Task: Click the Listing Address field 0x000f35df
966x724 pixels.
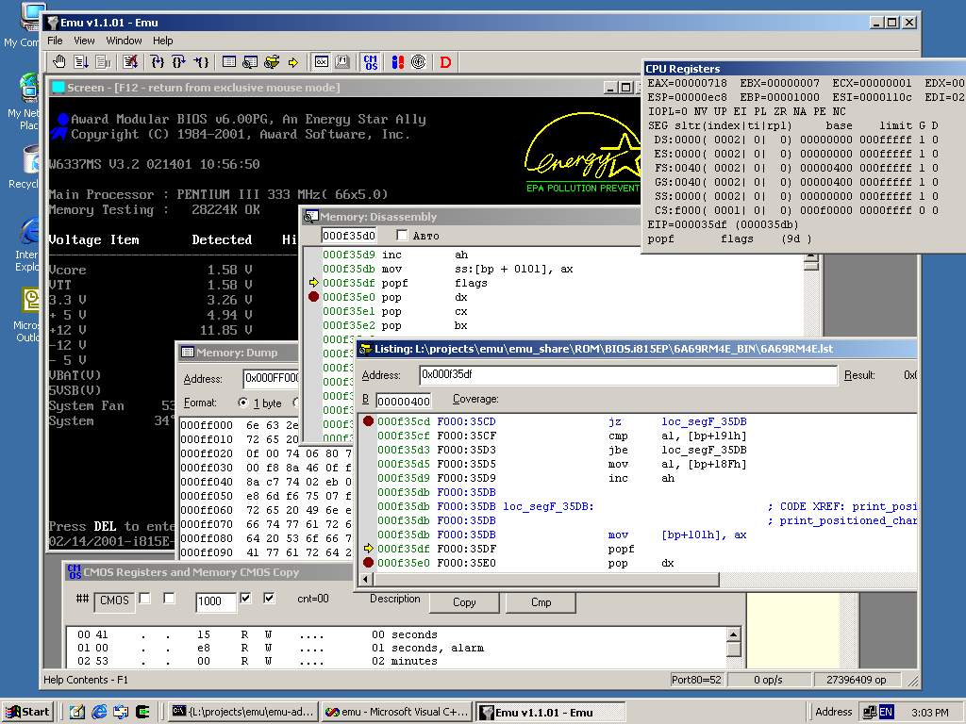Action: (x=627, y=374)
